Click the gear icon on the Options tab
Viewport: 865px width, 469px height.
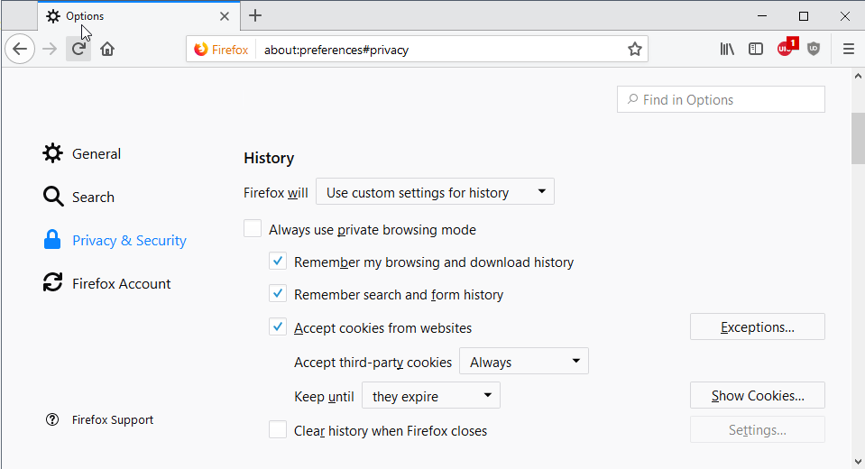click(53, 16)
